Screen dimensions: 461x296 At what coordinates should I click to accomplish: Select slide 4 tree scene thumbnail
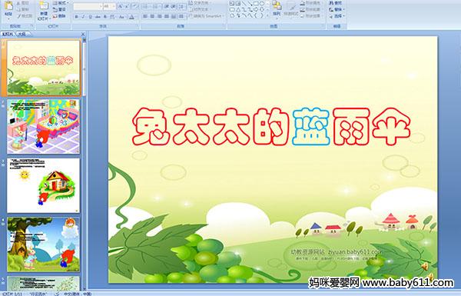click(x=43, y=244)
